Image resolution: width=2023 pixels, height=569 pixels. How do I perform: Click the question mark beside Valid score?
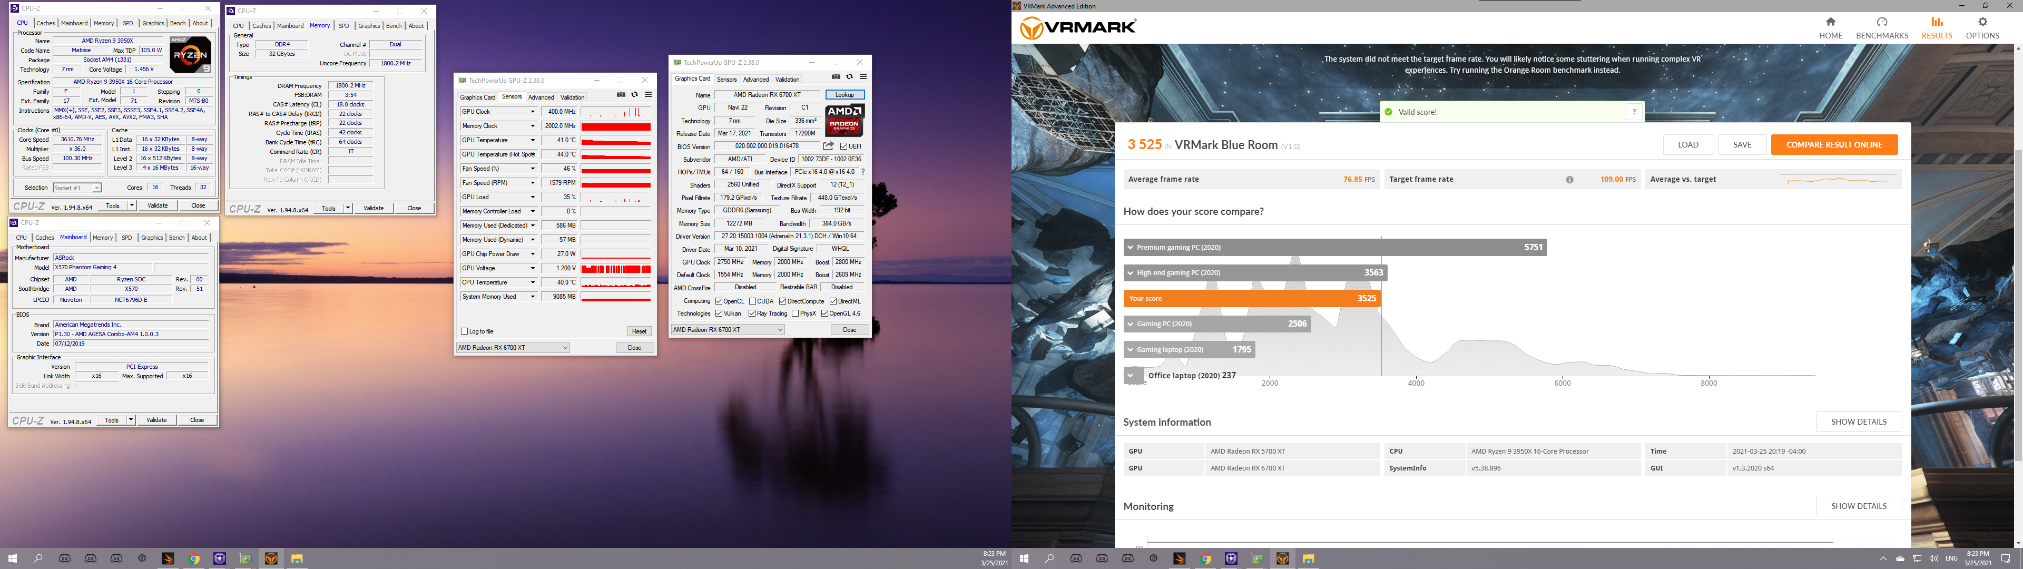(1634, 112)
